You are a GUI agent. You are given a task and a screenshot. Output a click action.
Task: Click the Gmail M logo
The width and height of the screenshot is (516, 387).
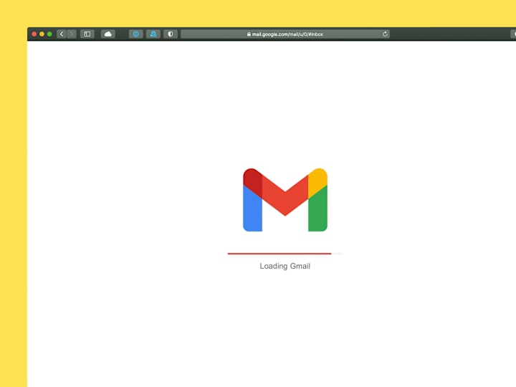pos(285,200)
